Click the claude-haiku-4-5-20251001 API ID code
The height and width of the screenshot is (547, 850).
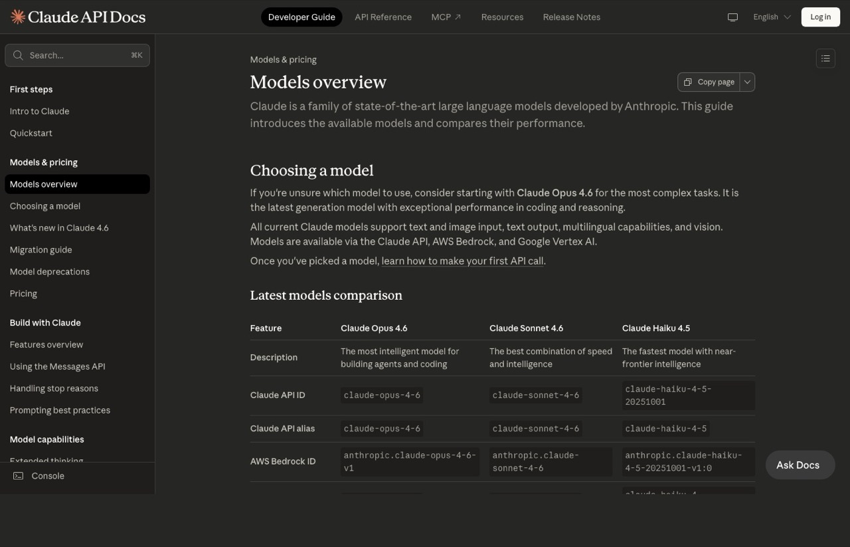click(x=689, y=395)
